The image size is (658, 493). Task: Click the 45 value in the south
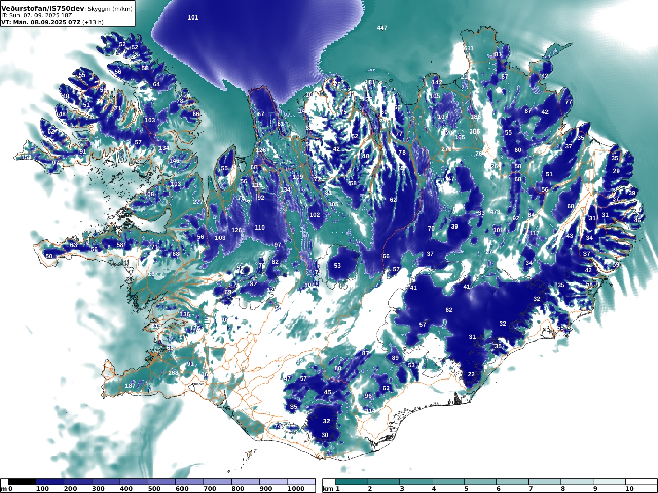tap(327, 392)
